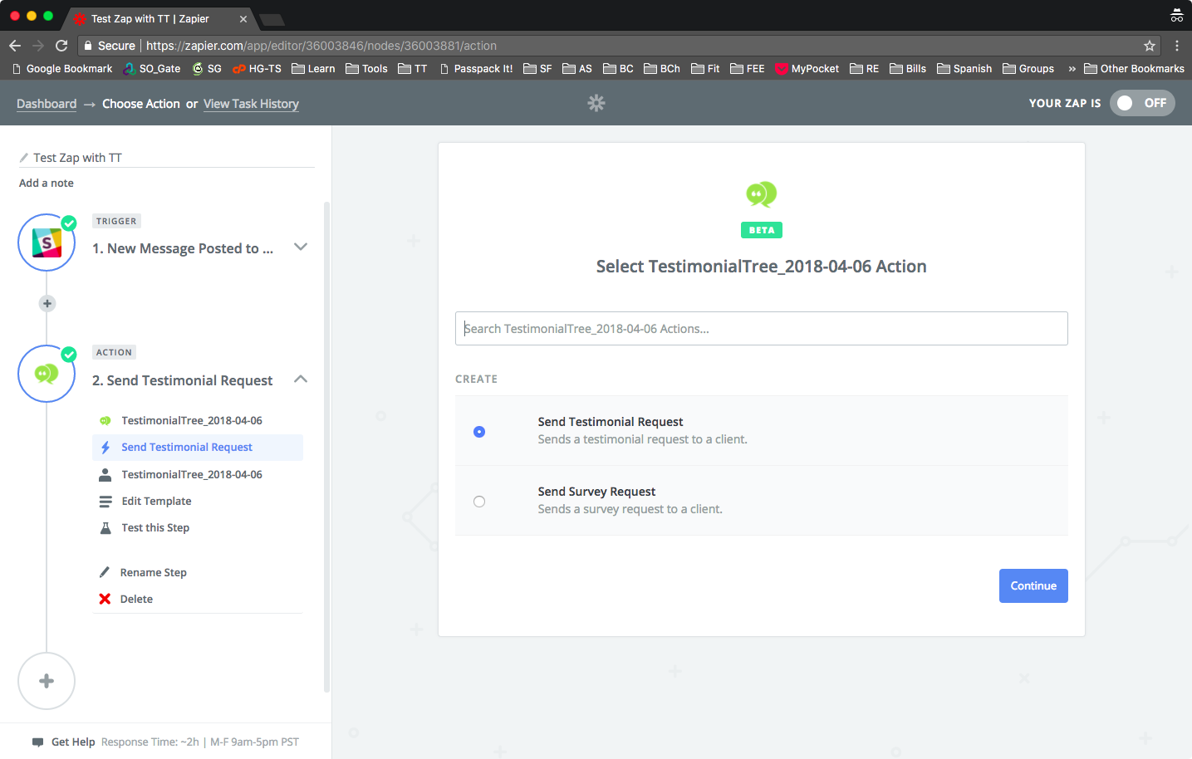Bookmark this page with the star icon
The height and width of the screenshot is (759, 1192).
[1150, 46]
